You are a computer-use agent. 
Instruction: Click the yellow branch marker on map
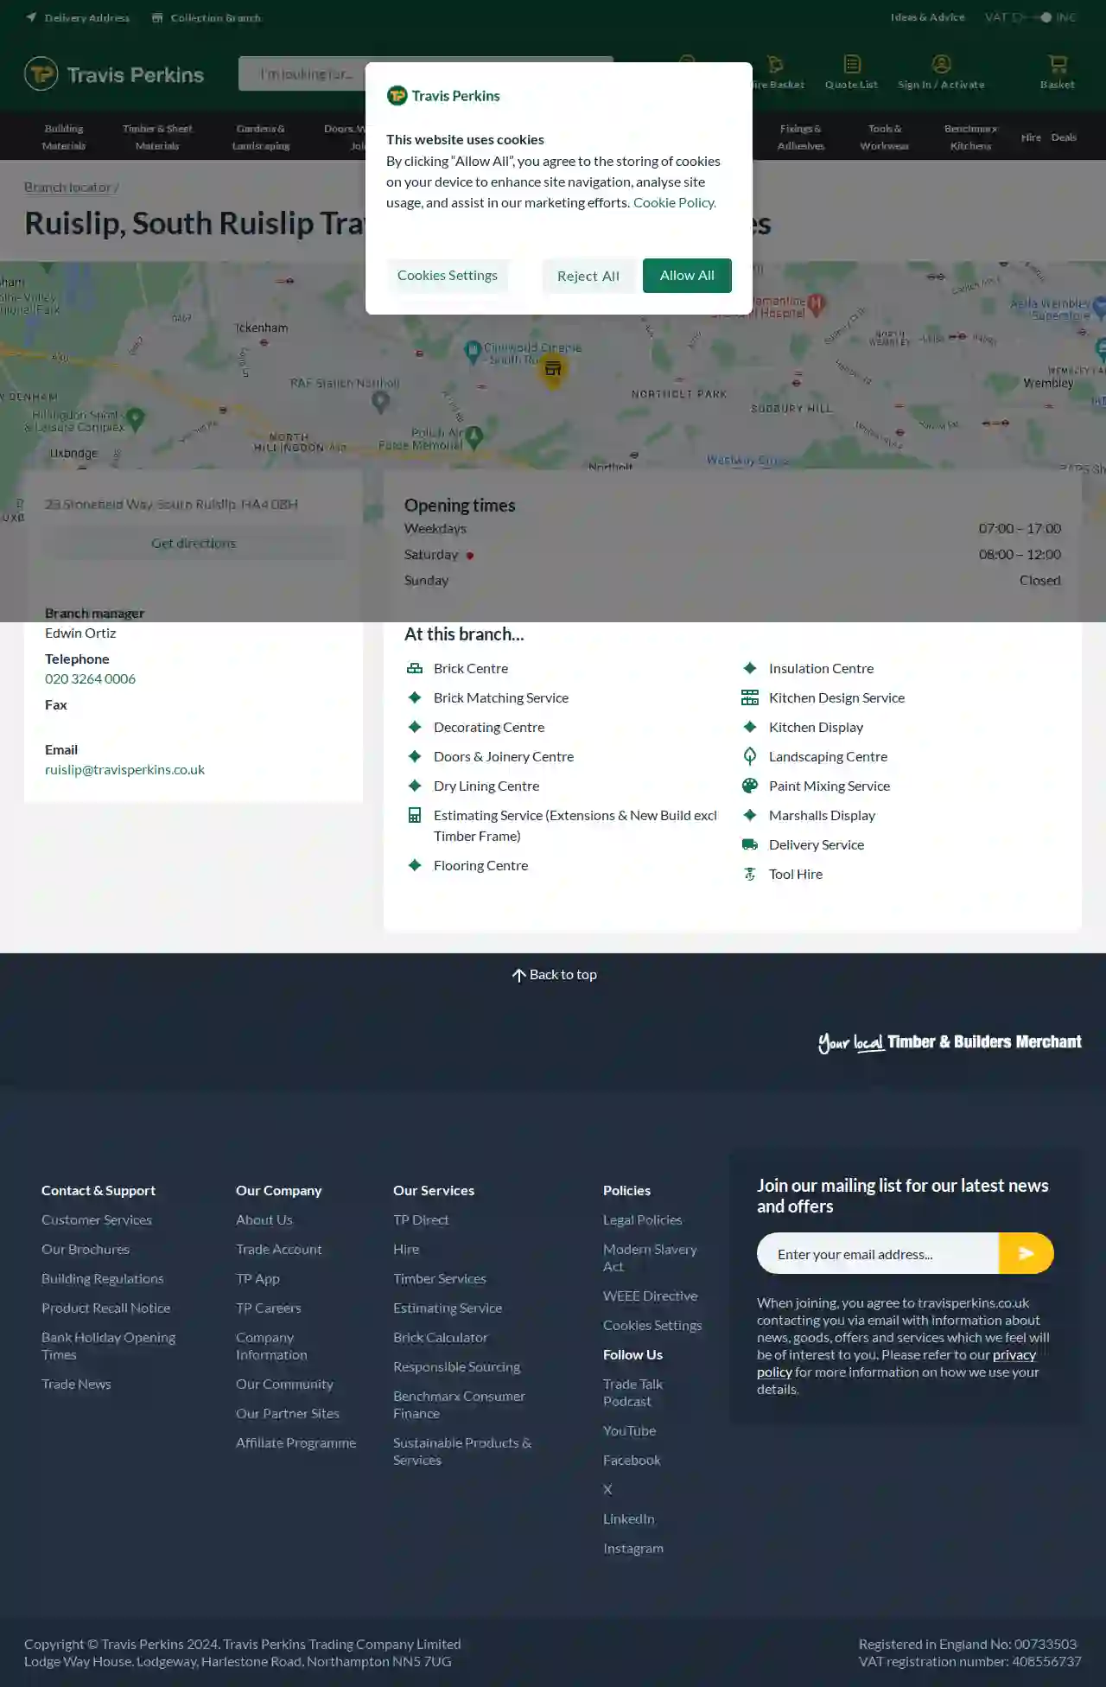553,370
